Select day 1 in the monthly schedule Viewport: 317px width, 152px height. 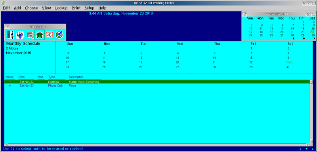(x=251, y=48)
